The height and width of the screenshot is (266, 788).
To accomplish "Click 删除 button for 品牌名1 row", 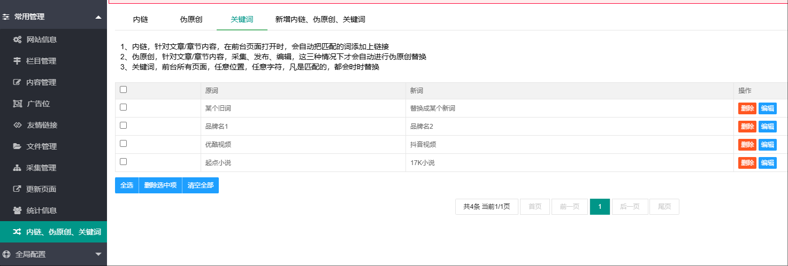I will coord(747,127).
